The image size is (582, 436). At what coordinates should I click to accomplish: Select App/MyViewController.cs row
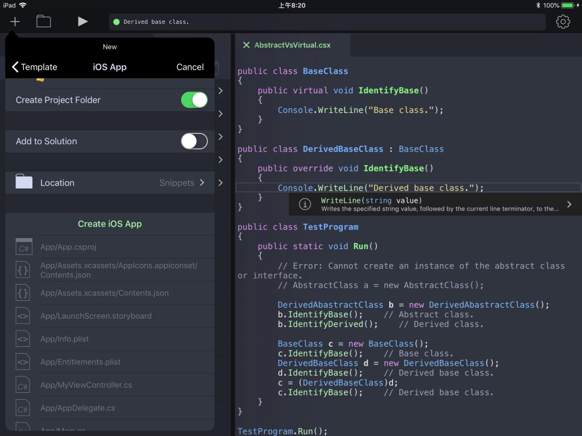(x=110, y=385)
